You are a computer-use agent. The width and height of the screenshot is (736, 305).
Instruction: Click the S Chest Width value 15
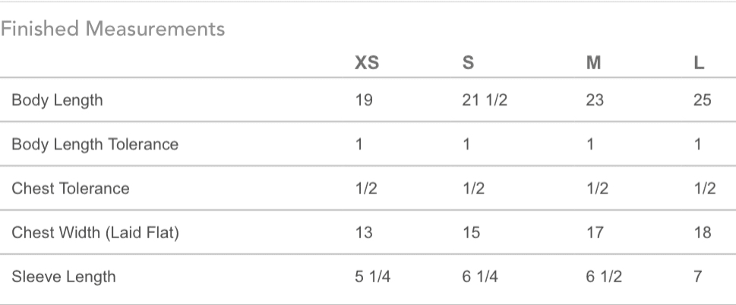tap(471, 232)
